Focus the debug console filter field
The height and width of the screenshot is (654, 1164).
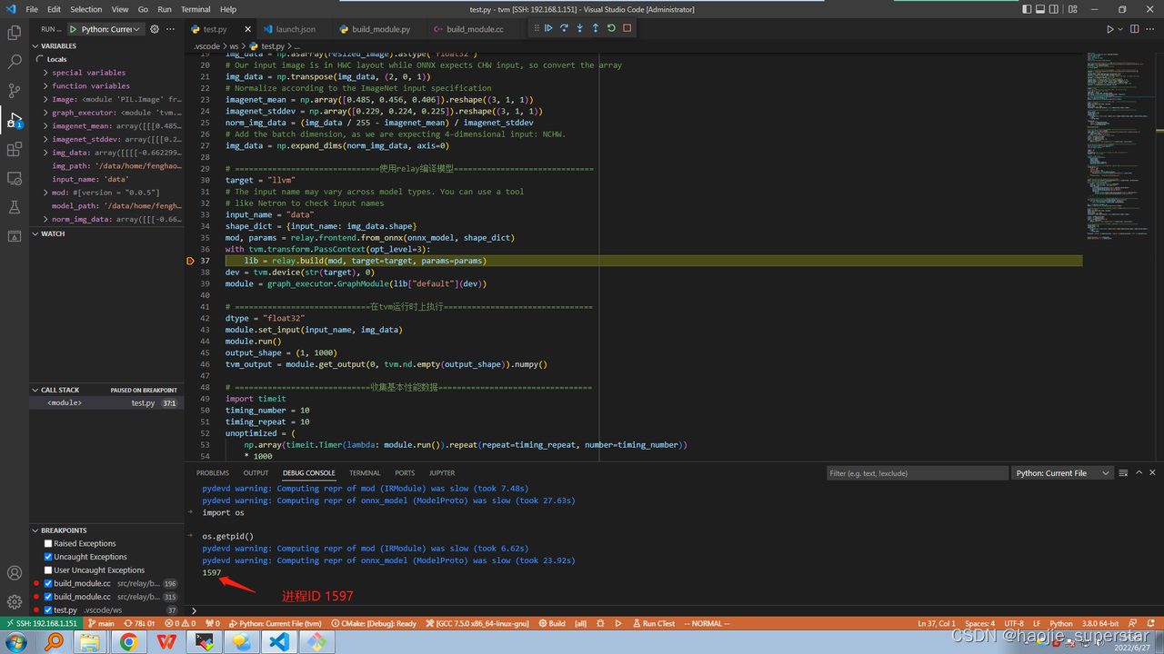point(918,473)
